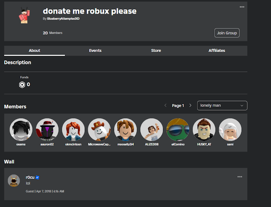Open the three-dots menu on r0cu's wall post
The image size is (271, 207).
pyautogui.click(x=240, y=177)
